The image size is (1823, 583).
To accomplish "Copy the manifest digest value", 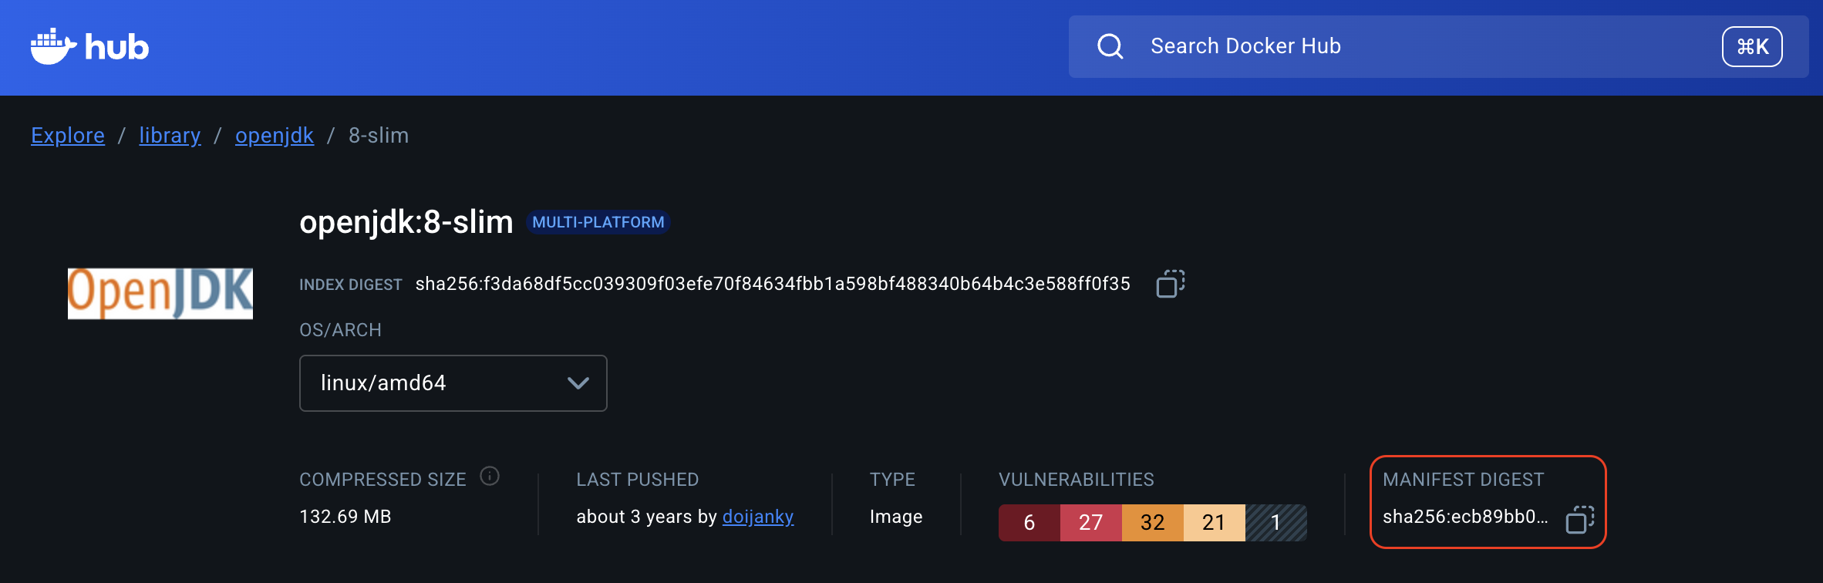I will pos(1579,519).
